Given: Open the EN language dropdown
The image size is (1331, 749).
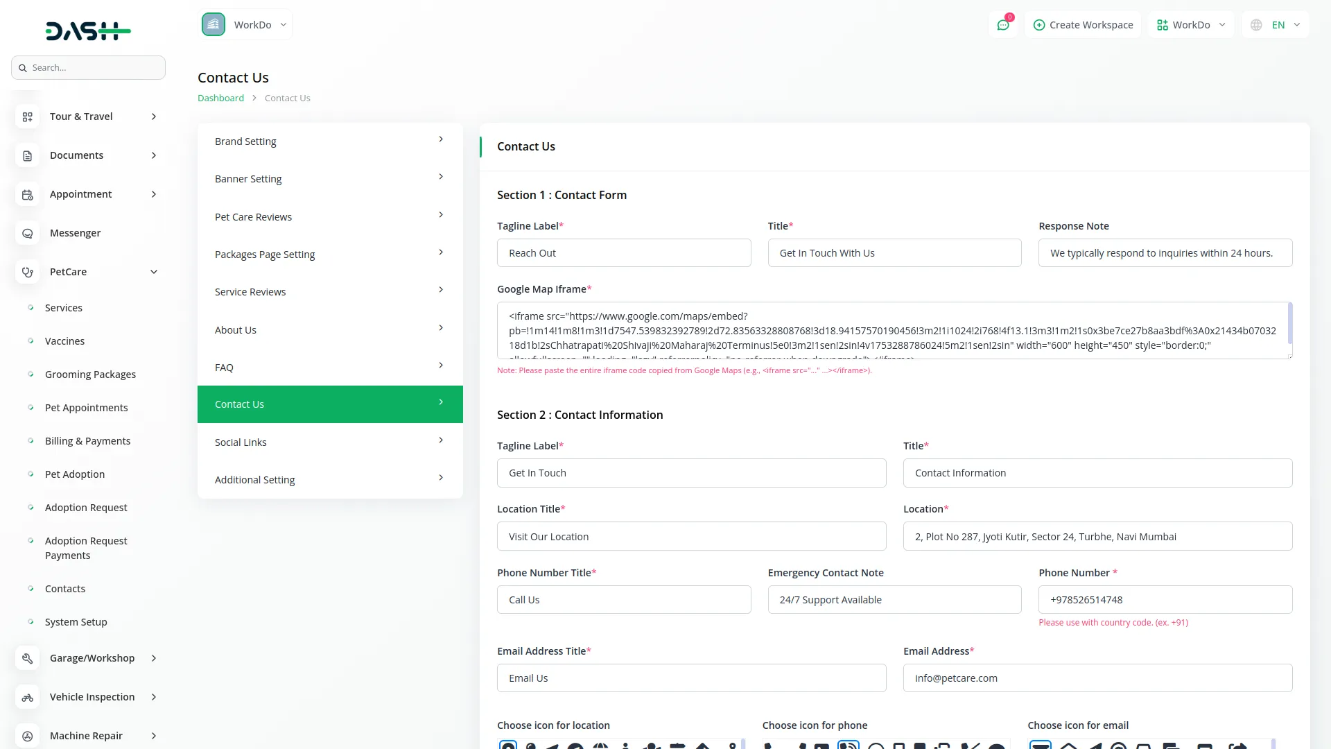Looking at the screenshot, I should point(1276,25).
